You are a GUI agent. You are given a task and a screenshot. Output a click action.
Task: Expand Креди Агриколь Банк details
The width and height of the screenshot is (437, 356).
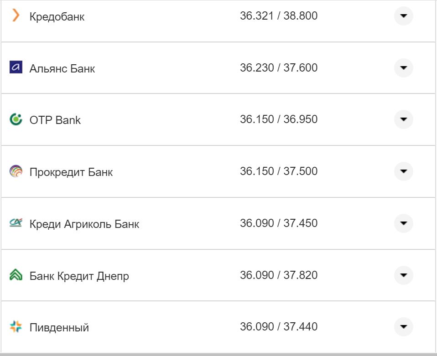point(403,224)
